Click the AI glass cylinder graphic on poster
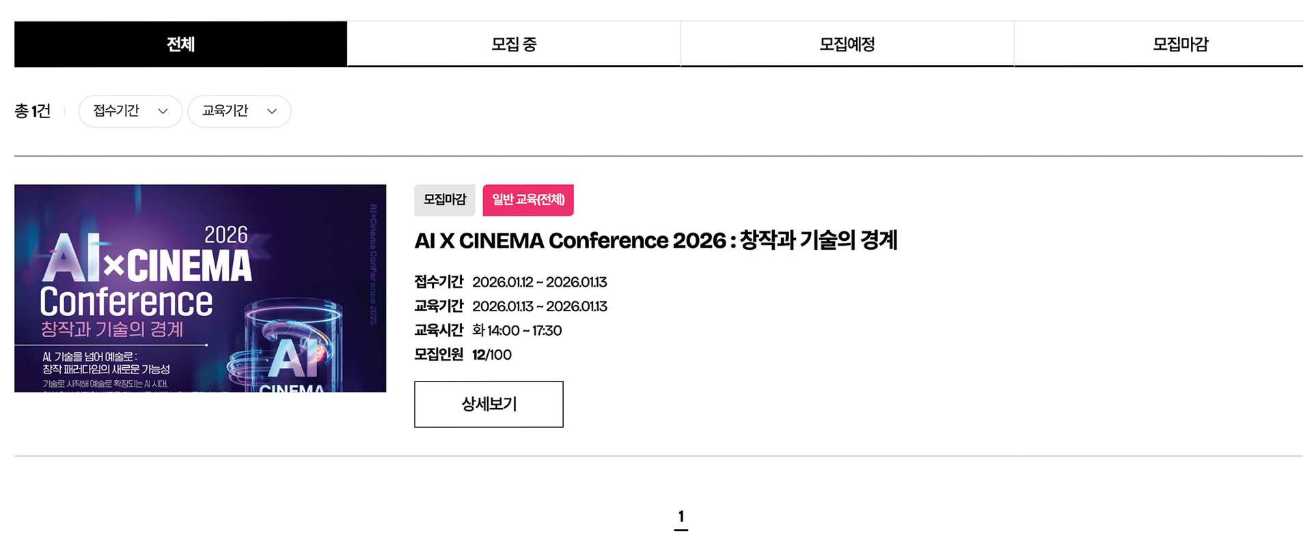1303x546 pixels. pyautogui.click(x=294, y=348)
